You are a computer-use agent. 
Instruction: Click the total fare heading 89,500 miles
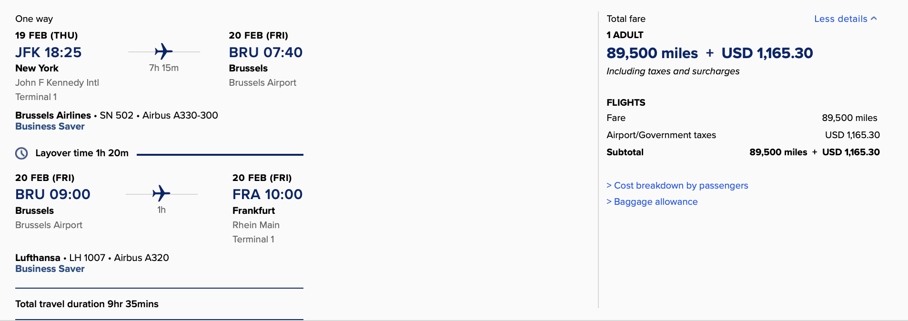652,53
